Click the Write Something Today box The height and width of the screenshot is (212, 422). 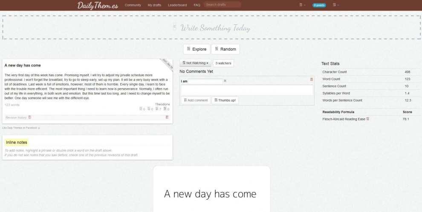211,27
